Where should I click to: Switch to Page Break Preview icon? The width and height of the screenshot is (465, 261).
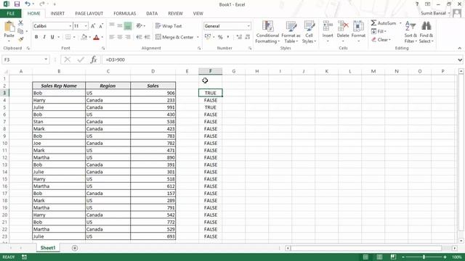click(393, 257)
